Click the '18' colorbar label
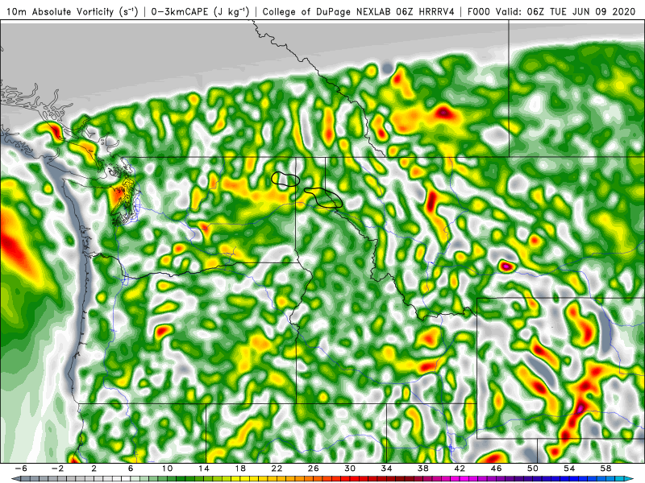This screenshot has width=645, height=483. tap(240, 469)
